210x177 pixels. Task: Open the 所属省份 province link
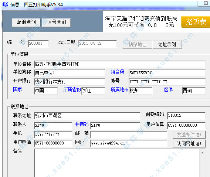(x=72, y=89)
